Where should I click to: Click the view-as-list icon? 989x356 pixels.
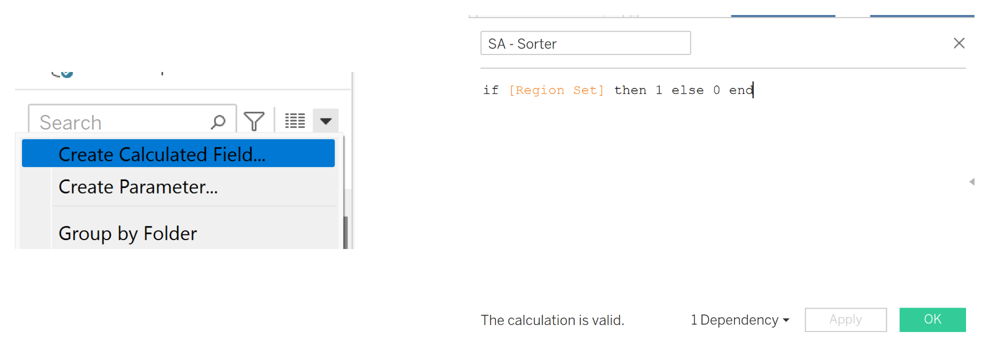click(295, 121)
